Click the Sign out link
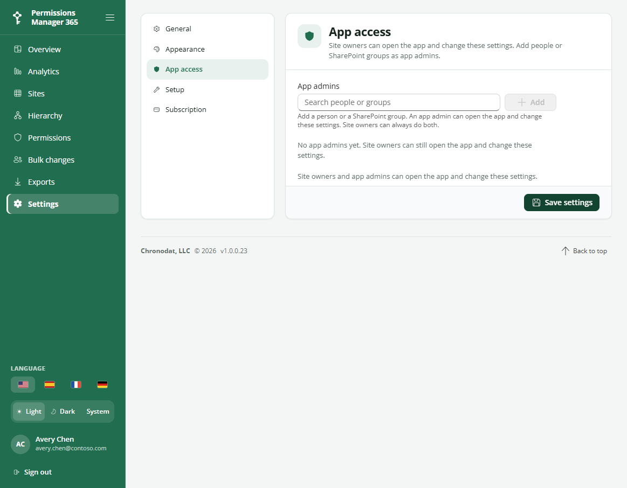This screenshot has height=488, width=627. click(x=33, y=472)
